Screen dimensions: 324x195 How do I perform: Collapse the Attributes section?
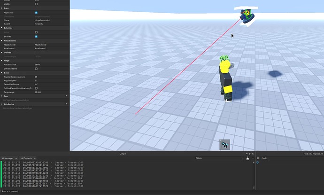tap(2, 104)
